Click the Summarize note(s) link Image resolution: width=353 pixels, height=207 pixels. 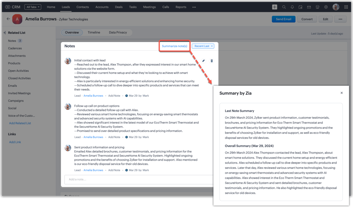(x=174, y=46)
